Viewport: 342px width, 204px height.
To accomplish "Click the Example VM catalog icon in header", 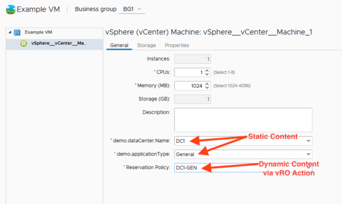I will pyautogui.click(x=10, y=10).
